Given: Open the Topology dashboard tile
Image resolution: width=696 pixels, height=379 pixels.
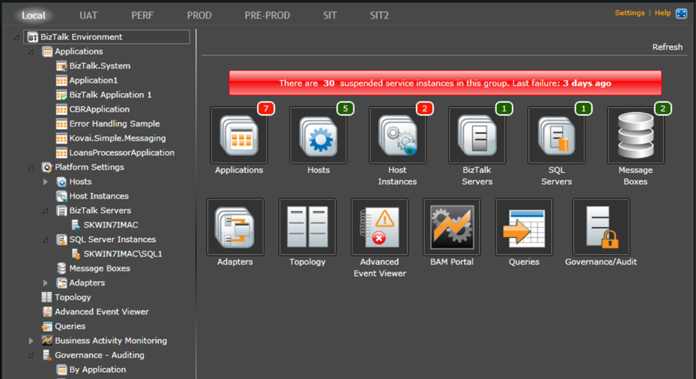Looking at the screenshot, I should 308,227.
